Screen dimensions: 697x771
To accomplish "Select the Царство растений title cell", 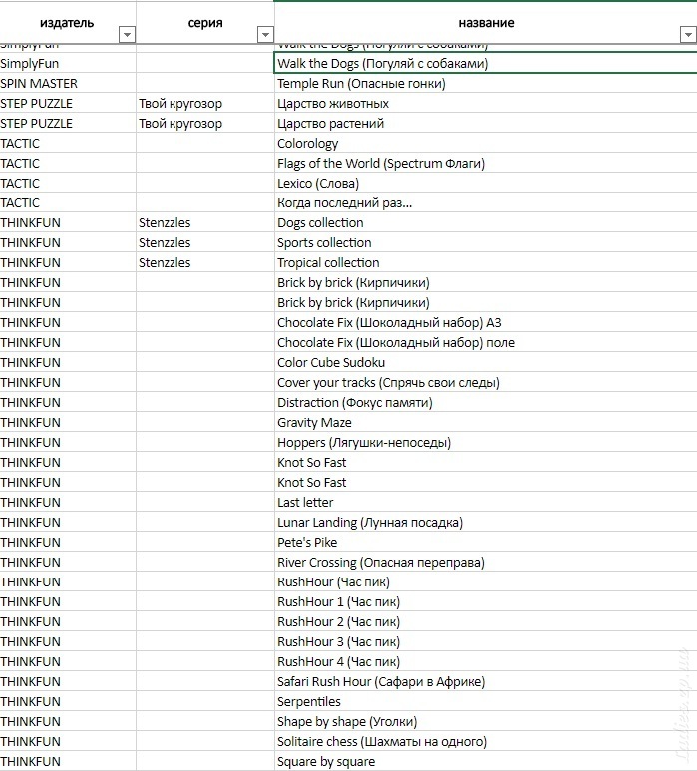I will pos(486,124).
